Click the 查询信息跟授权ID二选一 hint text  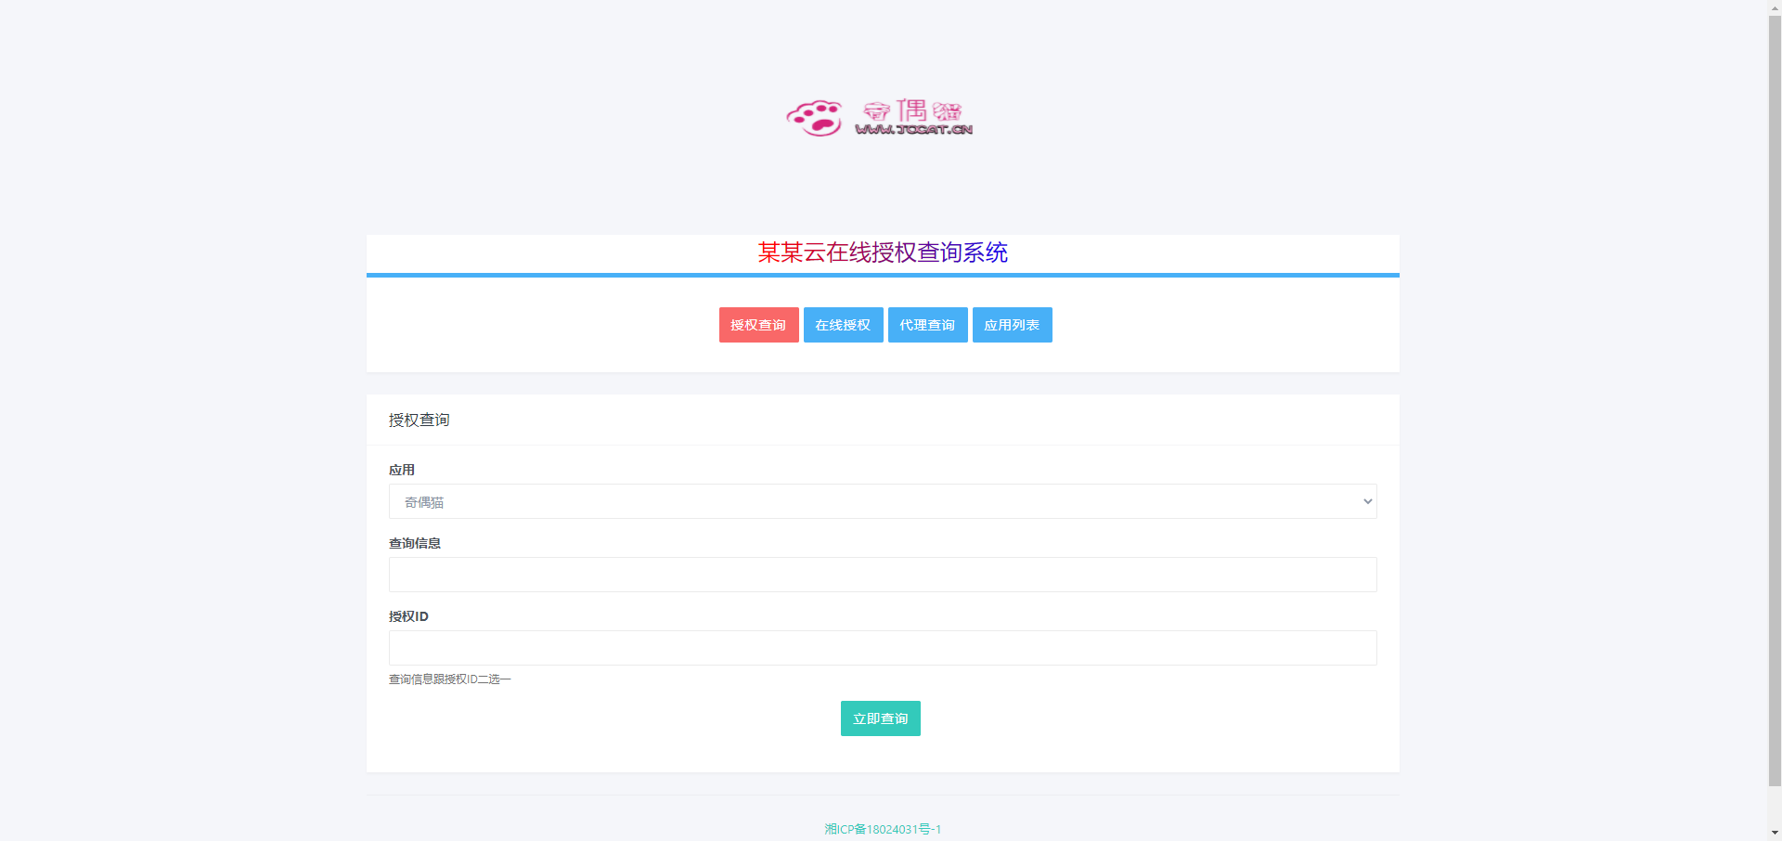[x=449, y=679]
